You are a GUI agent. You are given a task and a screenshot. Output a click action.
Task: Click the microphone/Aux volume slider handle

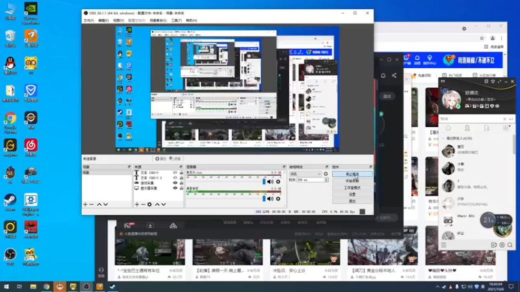pos(264,182)
